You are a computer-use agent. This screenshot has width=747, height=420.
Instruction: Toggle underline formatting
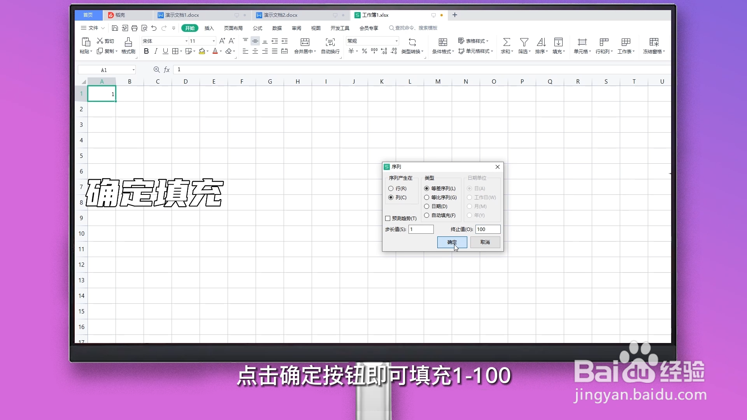point(165,51)
